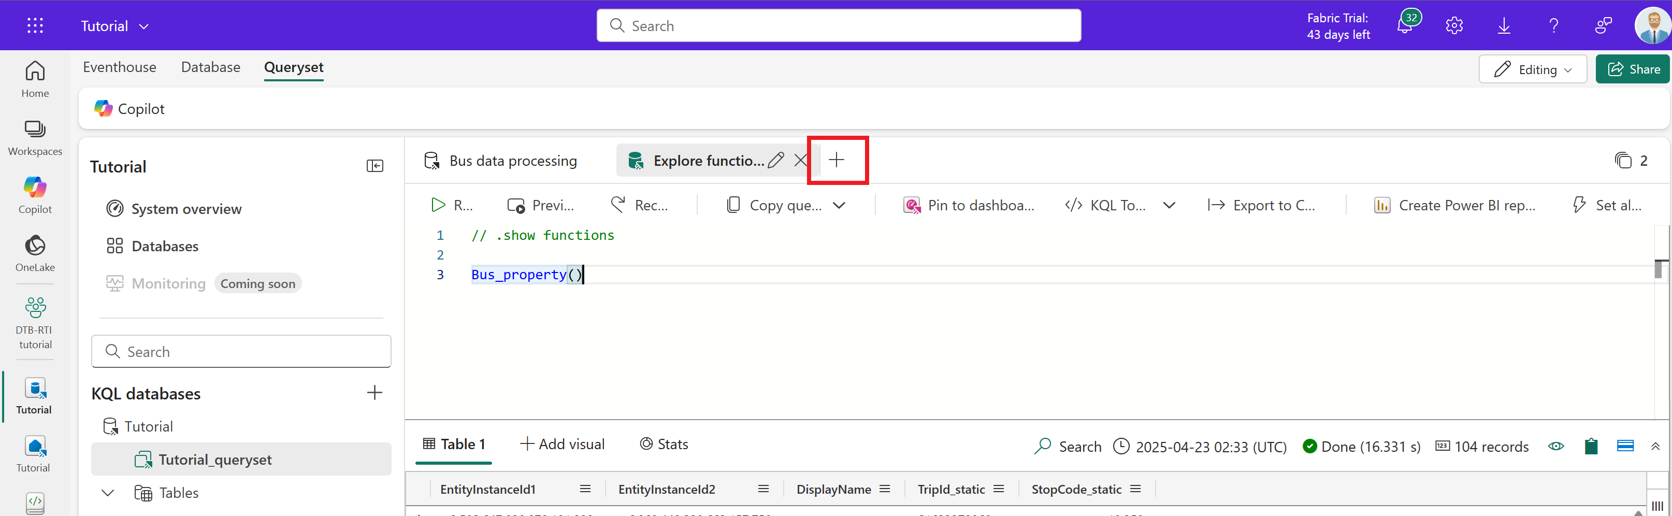Switch to the Eventhouse tab

(x=120, y=67)
